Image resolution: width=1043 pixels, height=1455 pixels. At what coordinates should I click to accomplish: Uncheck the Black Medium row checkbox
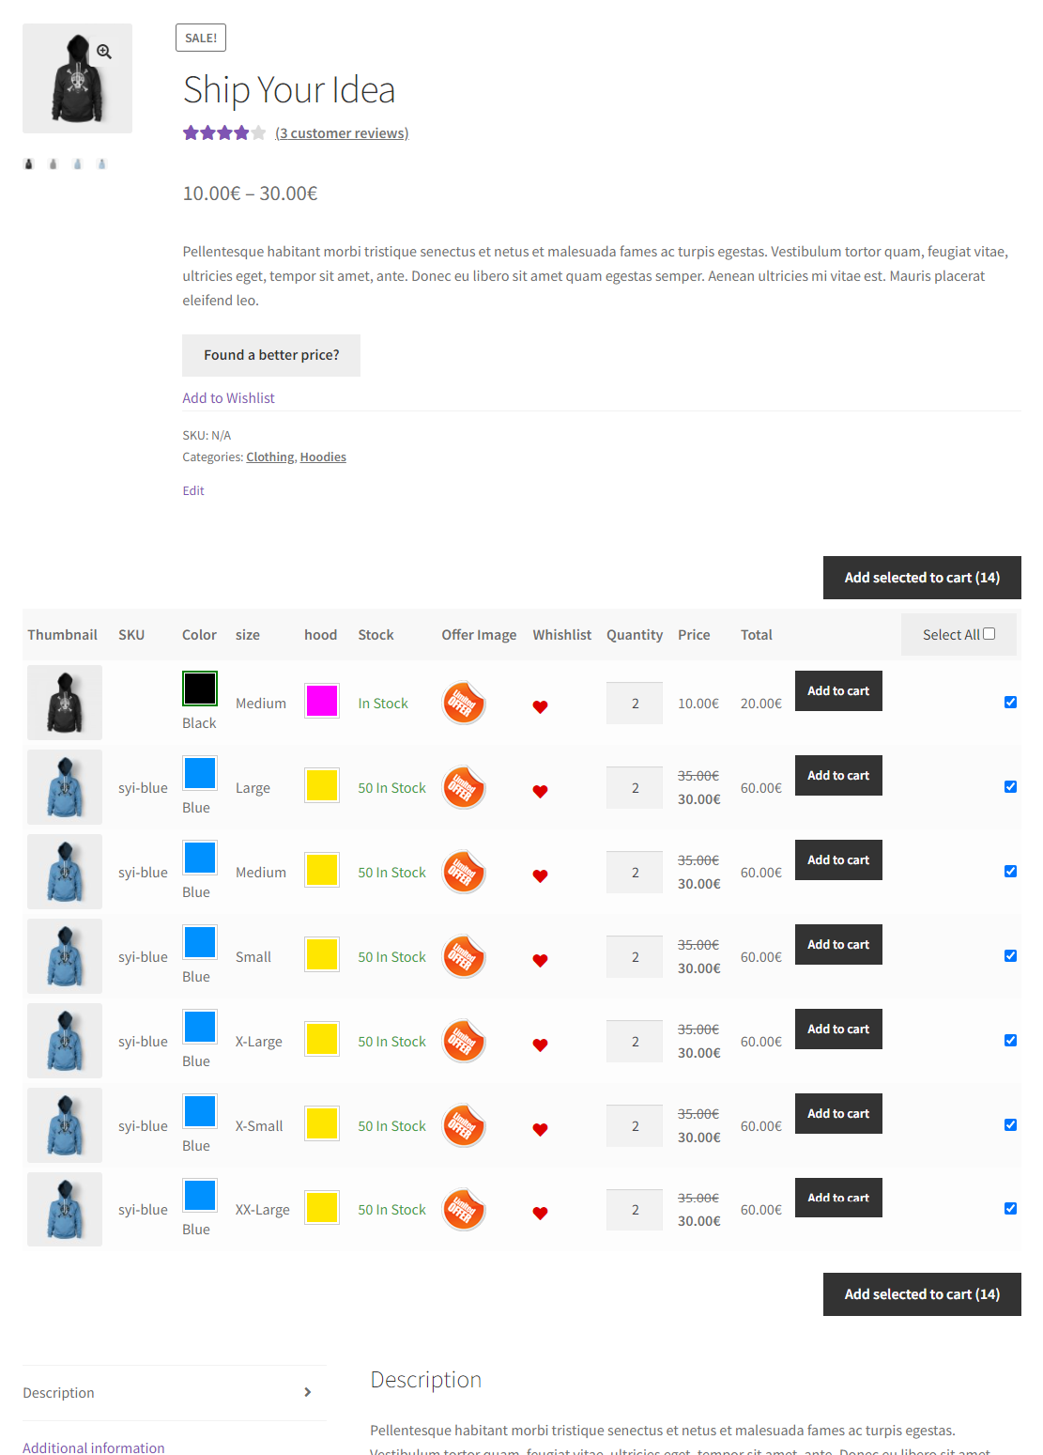(x=1010, y=702)
